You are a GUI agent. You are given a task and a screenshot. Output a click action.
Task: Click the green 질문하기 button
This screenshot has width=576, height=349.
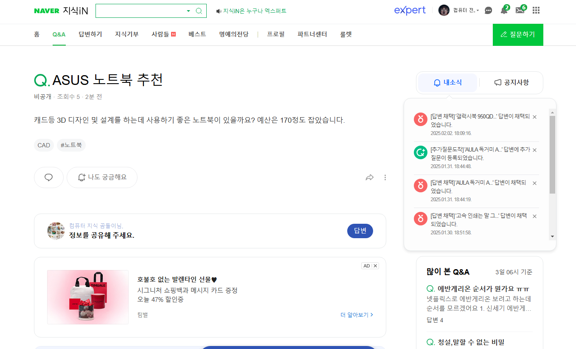[x=518, y=35]
